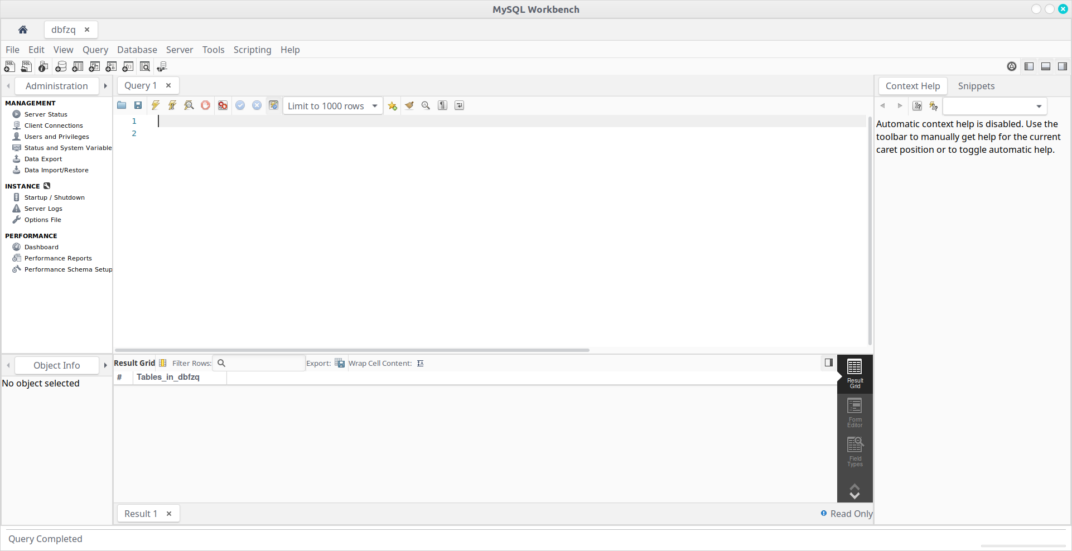Get context help for caret position
The height and width of the screenshot is (551, 1072).
[918, 106]
